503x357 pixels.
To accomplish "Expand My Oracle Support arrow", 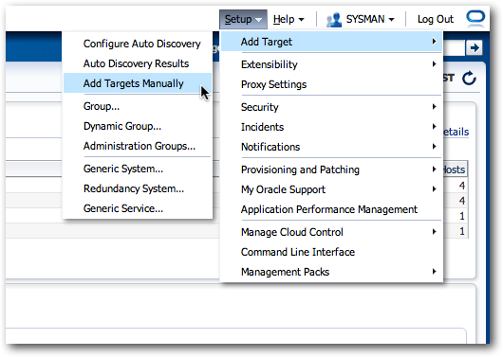I will (434, 188).
